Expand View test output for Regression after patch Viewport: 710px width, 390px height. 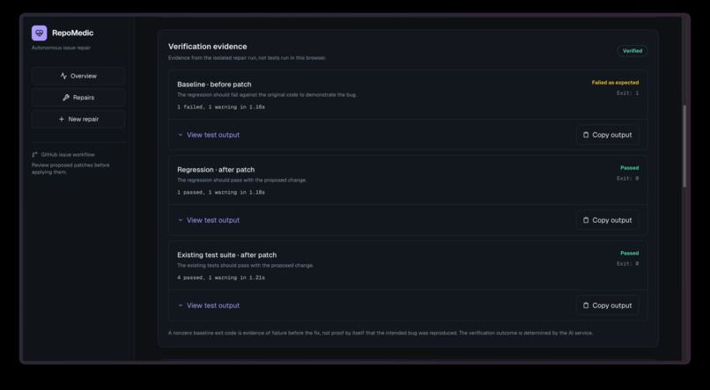tap(209, 220)
